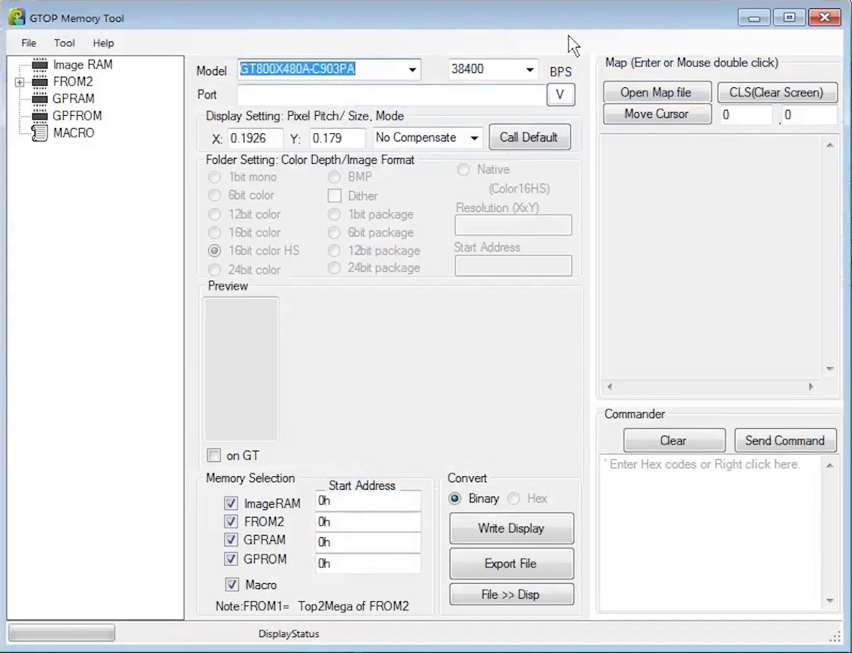Expand the FROM2 tree node
This screenshot has height=653, width=852.
coord(20,82)
